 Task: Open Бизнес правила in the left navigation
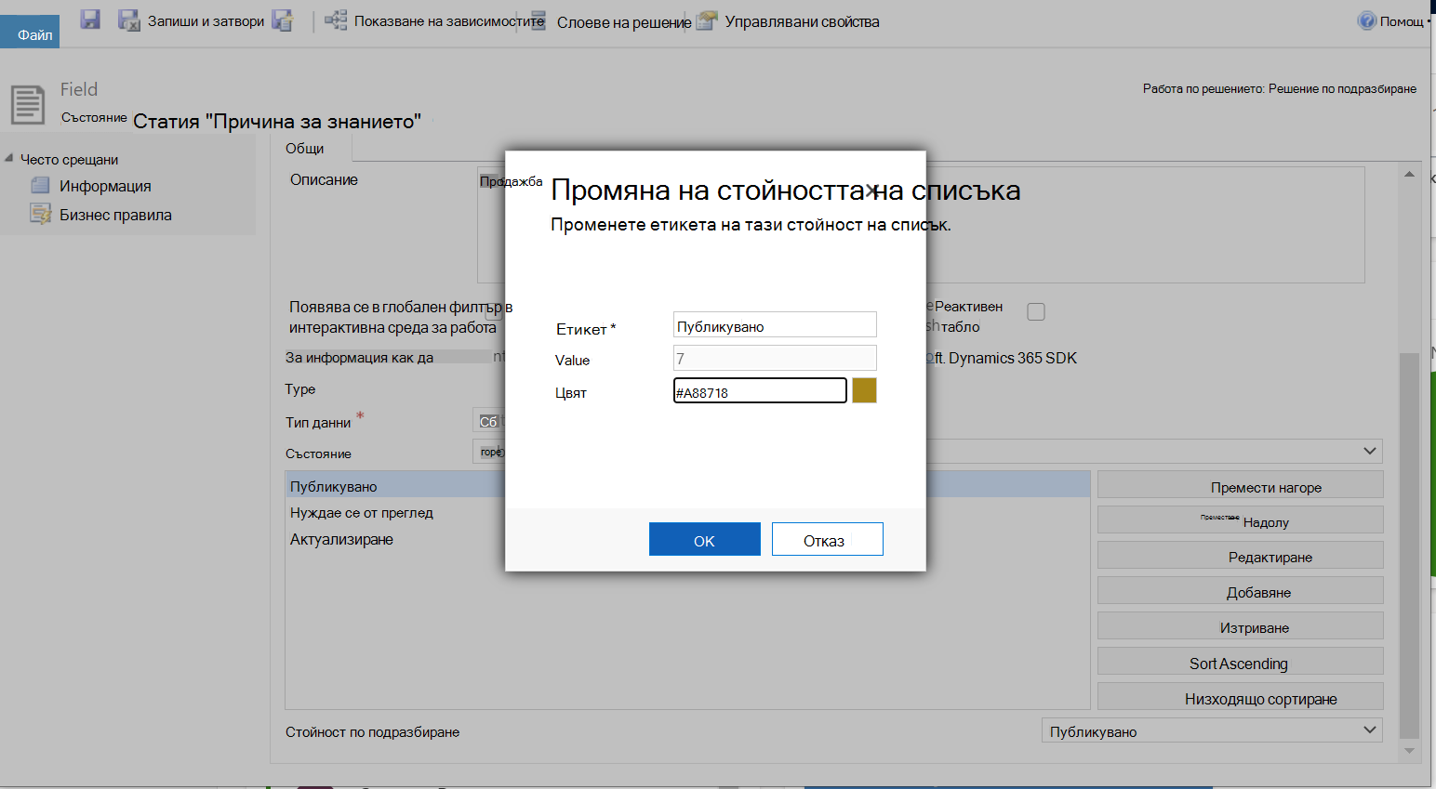115,215
